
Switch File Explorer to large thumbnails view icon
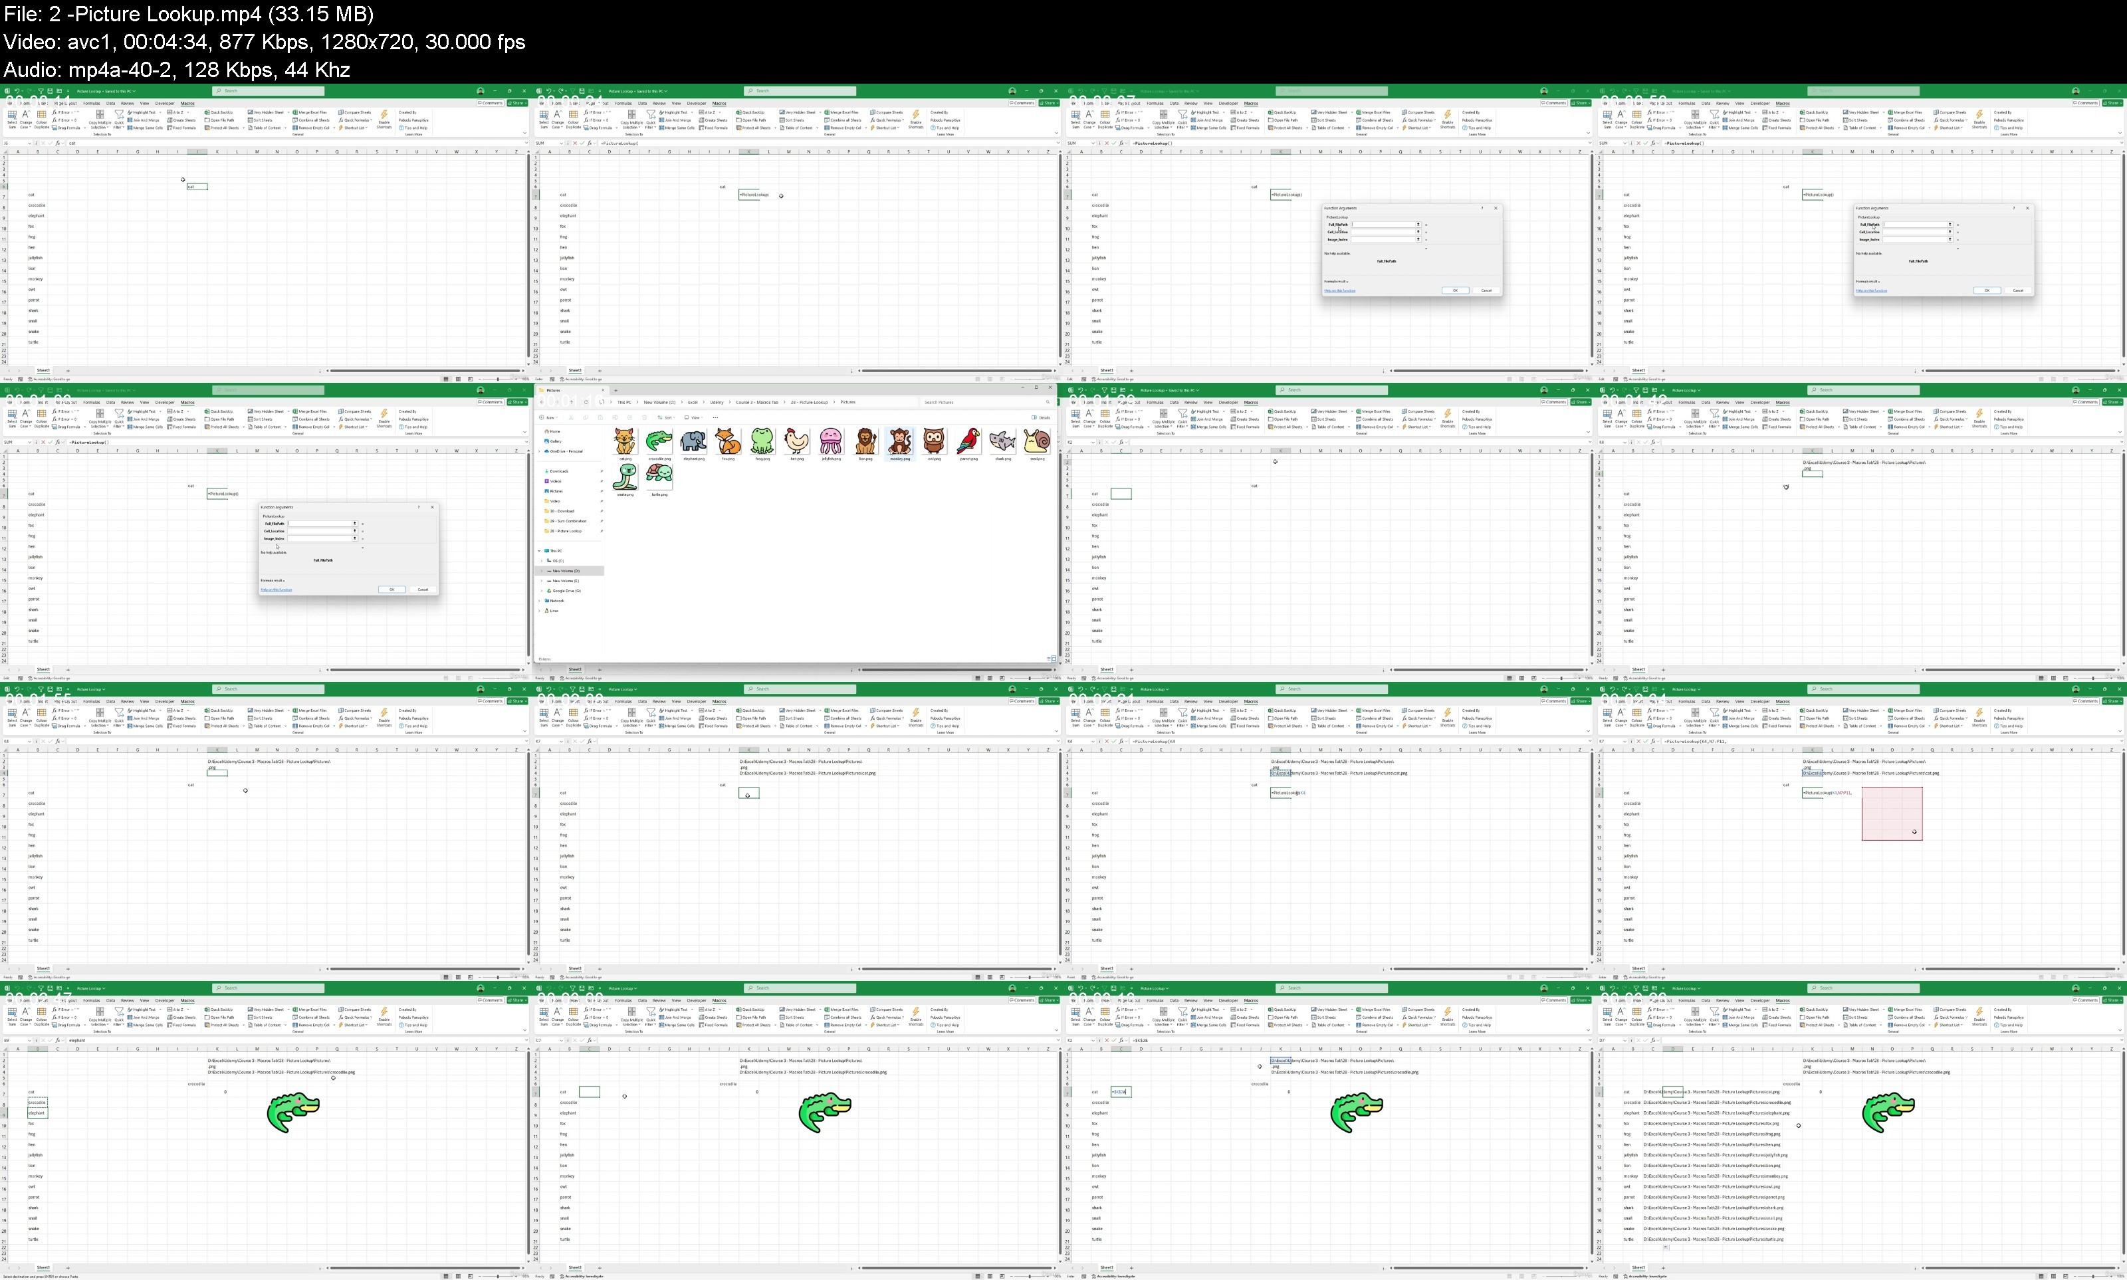point(1054,659)
